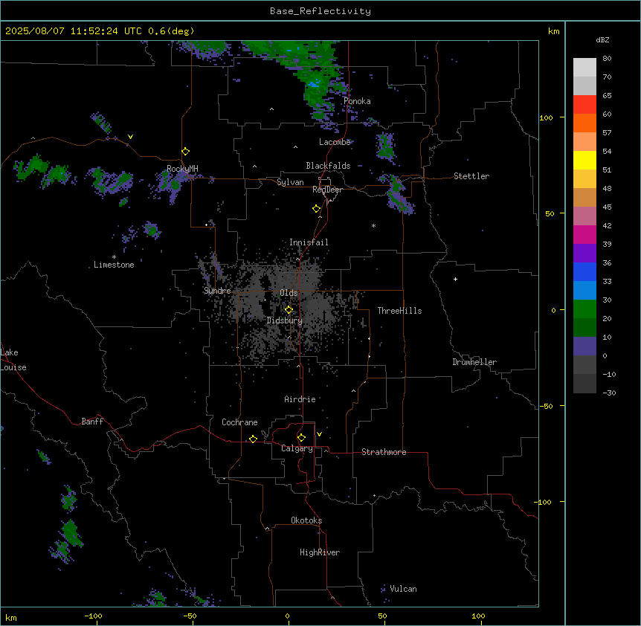Click the Drumheller label
Image resolution: width=641 pixels, height=626 pixels.
point(474,362)
